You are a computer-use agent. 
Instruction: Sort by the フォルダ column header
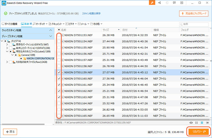click(194, 30)
